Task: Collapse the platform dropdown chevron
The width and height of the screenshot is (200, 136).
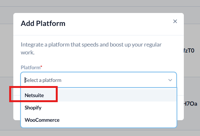Action: (x=170, y=80)
